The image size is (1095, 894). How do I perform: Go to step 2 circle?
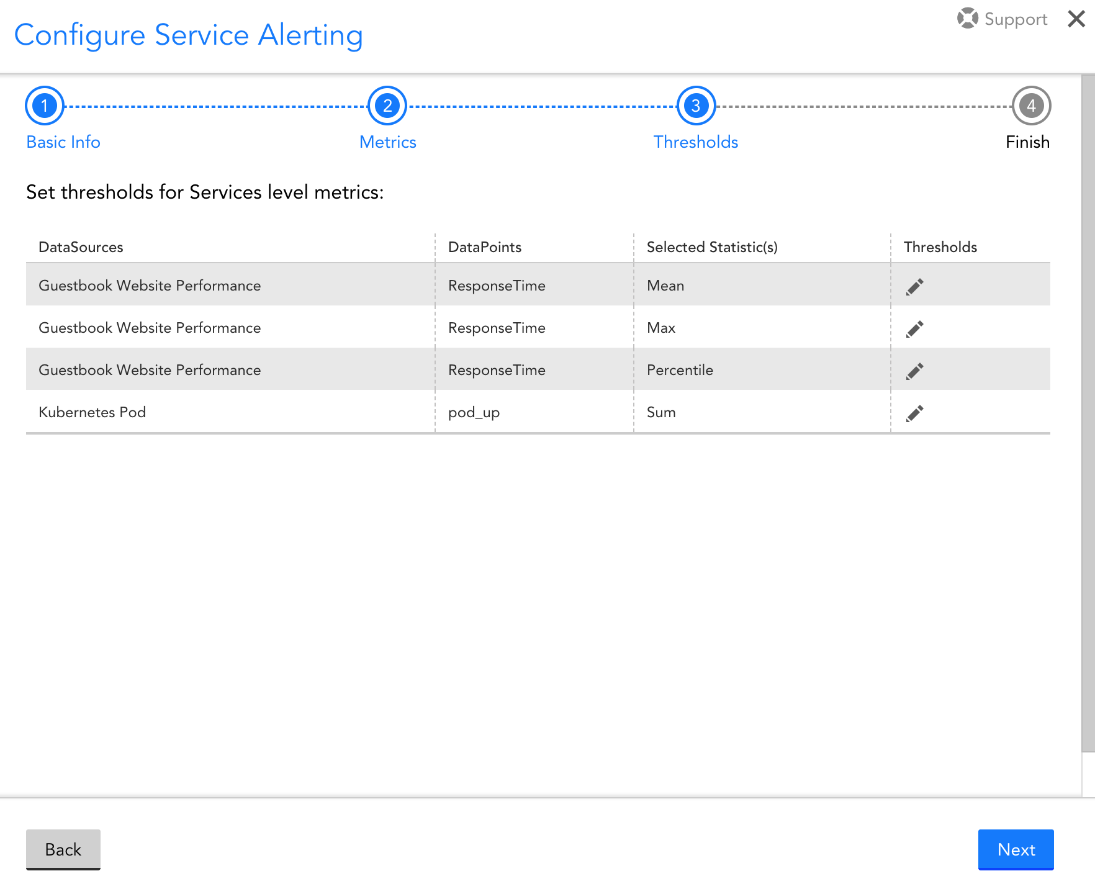tap(387, 106)
